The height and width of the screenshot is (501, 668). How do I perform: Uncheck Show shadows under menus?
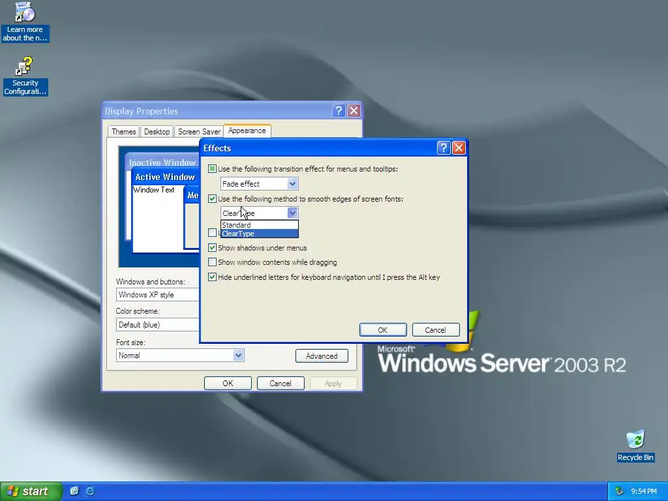212,247
